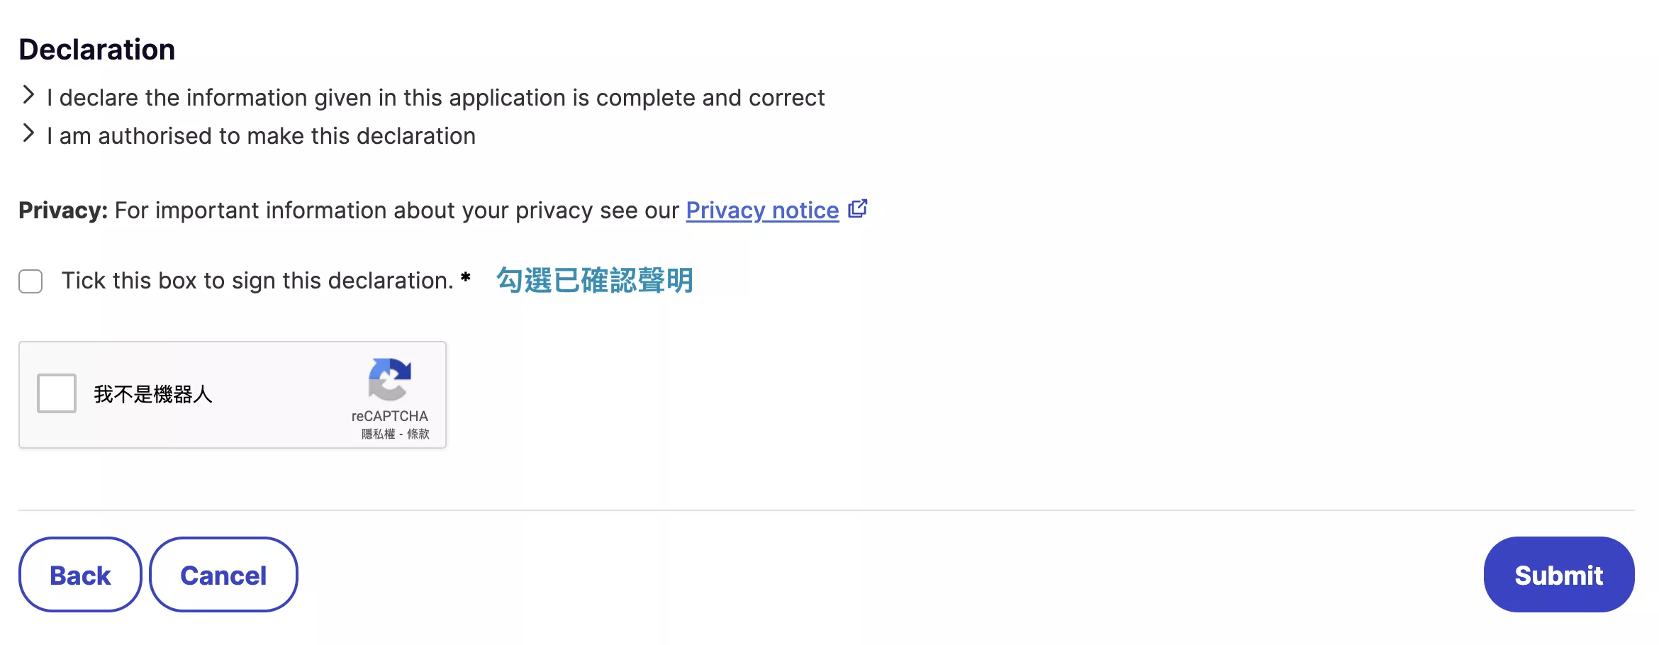This screenshot has height=645, width=1659.
Task: Click the external link icon beside Privacy notice
Action: (x=858, y=209)
